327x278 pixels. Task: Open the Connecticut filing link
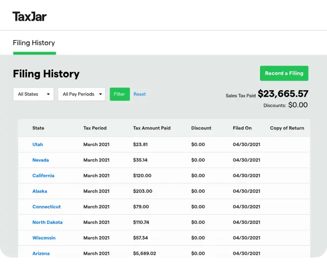tap(47, 207)
